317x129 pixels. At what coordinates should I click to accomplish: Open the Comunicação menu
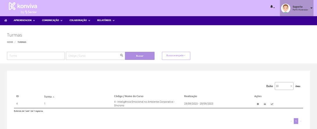(52, 21)
